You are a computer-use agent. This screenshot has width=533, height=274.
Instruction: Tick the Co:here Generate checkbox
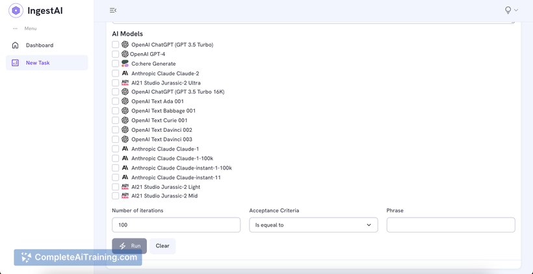coord(116,64)
